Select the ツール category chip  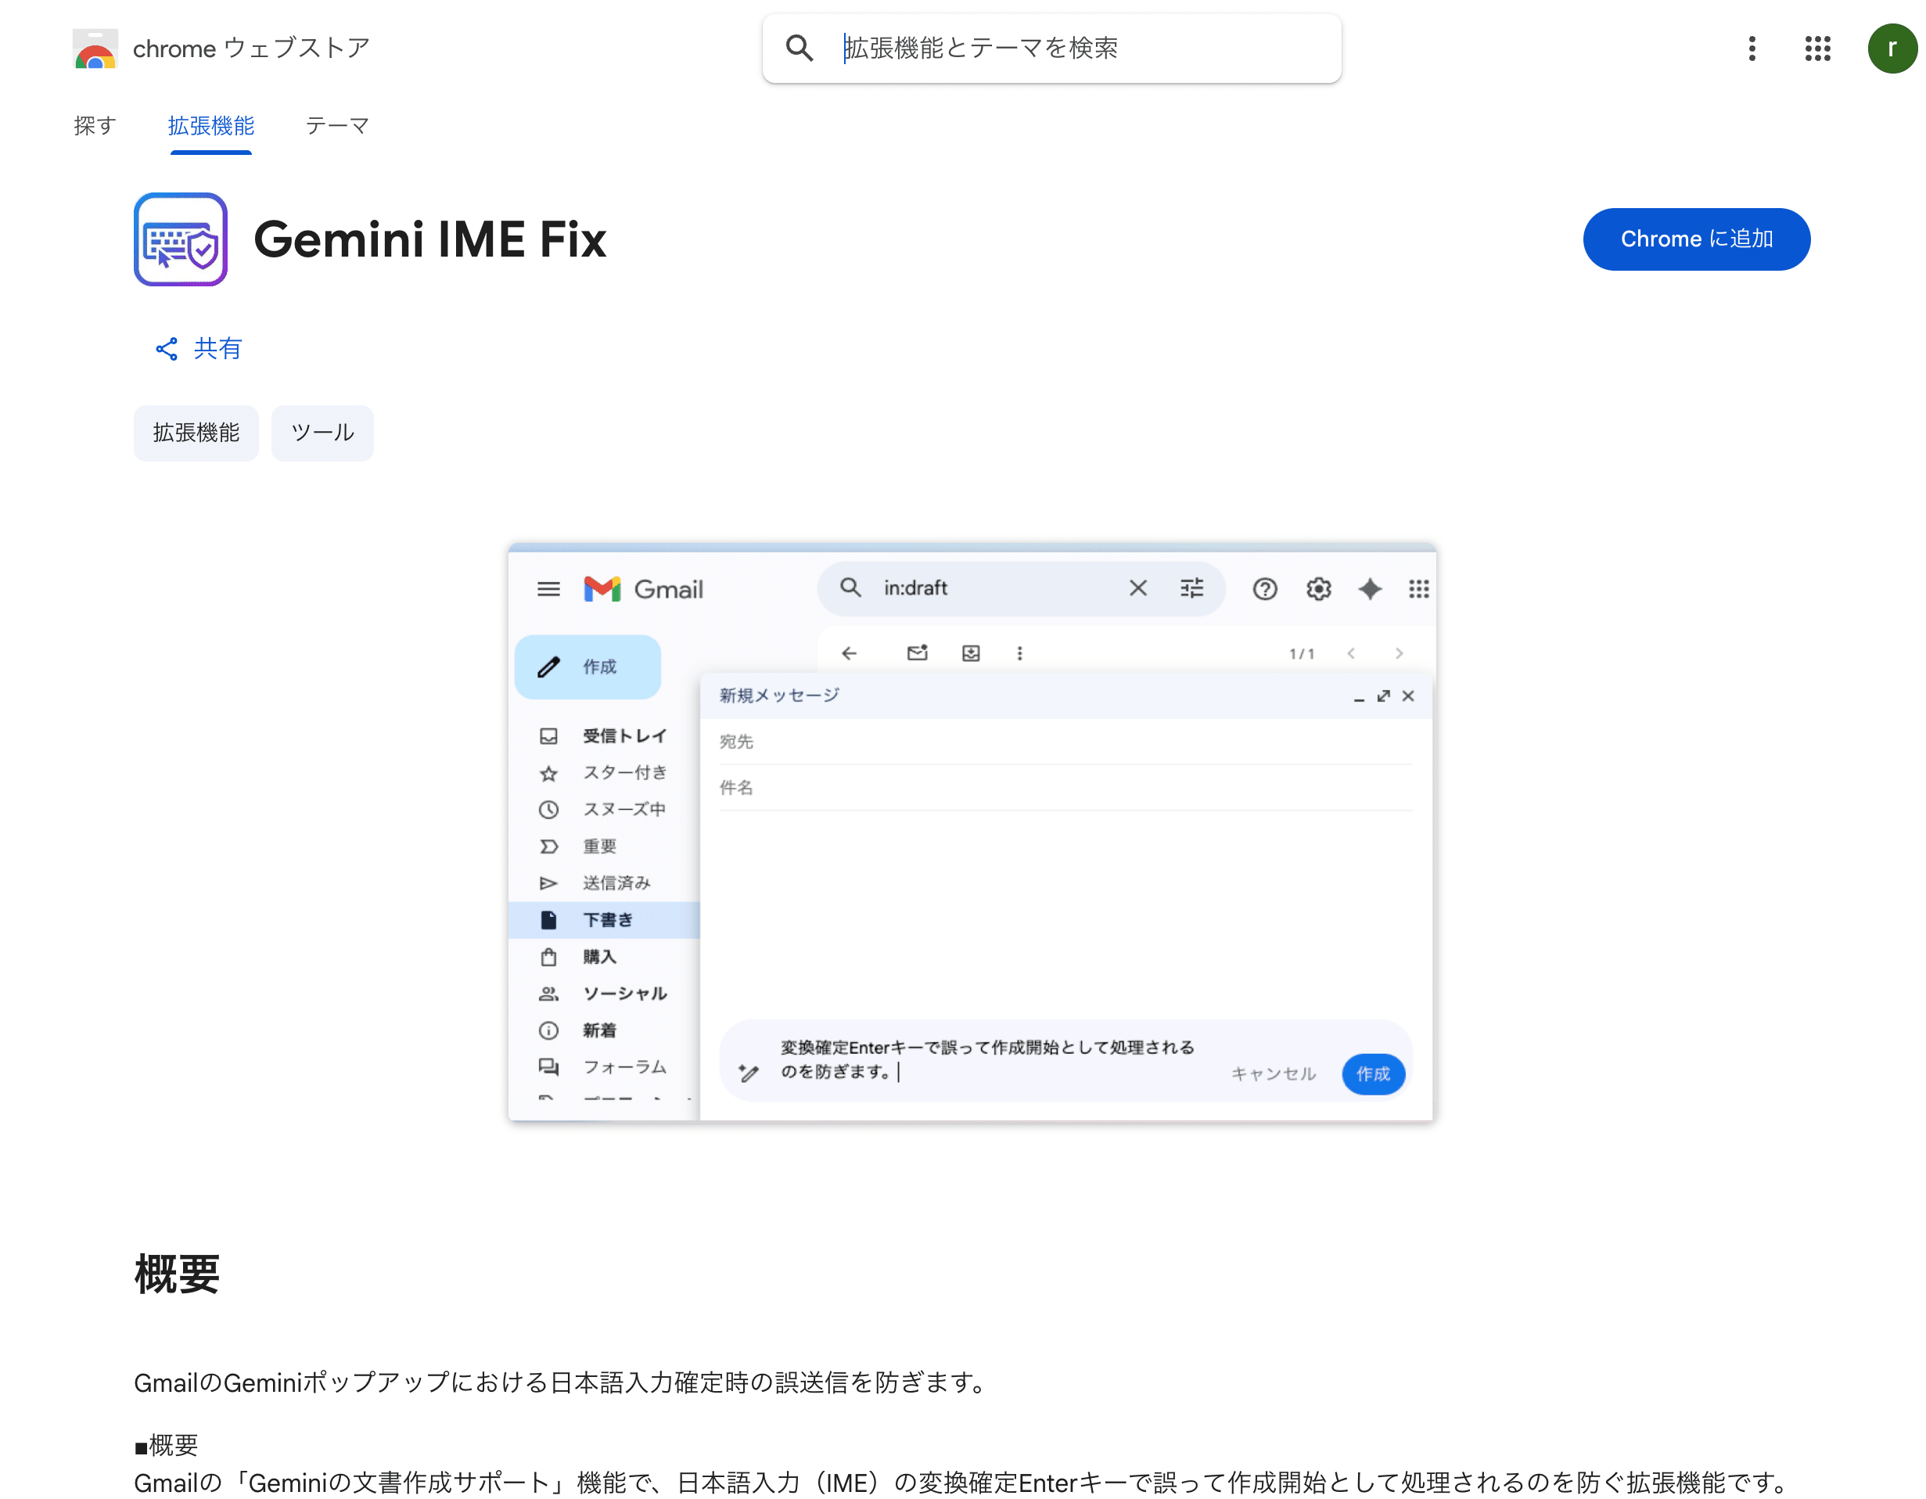pos(322,433)
